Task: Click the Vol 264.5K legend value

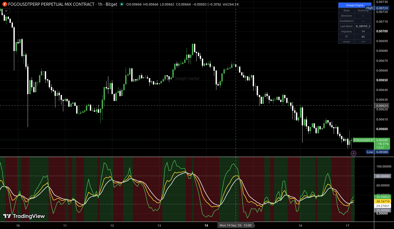Action: (x=231, y=4)
